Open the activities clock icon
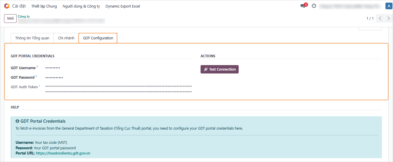 pos(314,6)
